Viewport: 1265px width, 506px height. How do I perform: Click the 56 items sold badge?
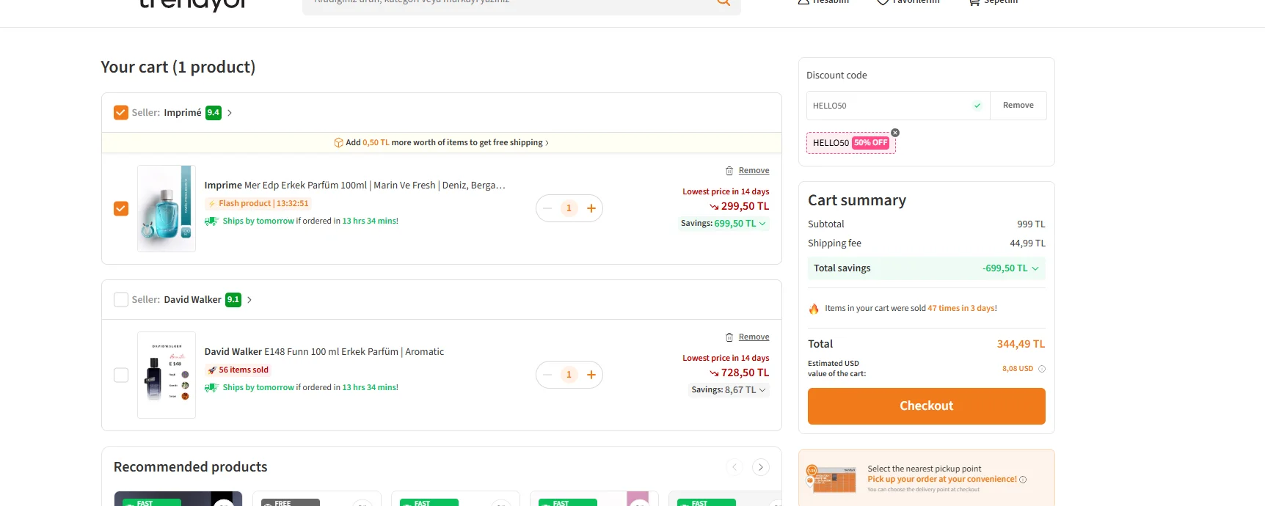(238, 370)
